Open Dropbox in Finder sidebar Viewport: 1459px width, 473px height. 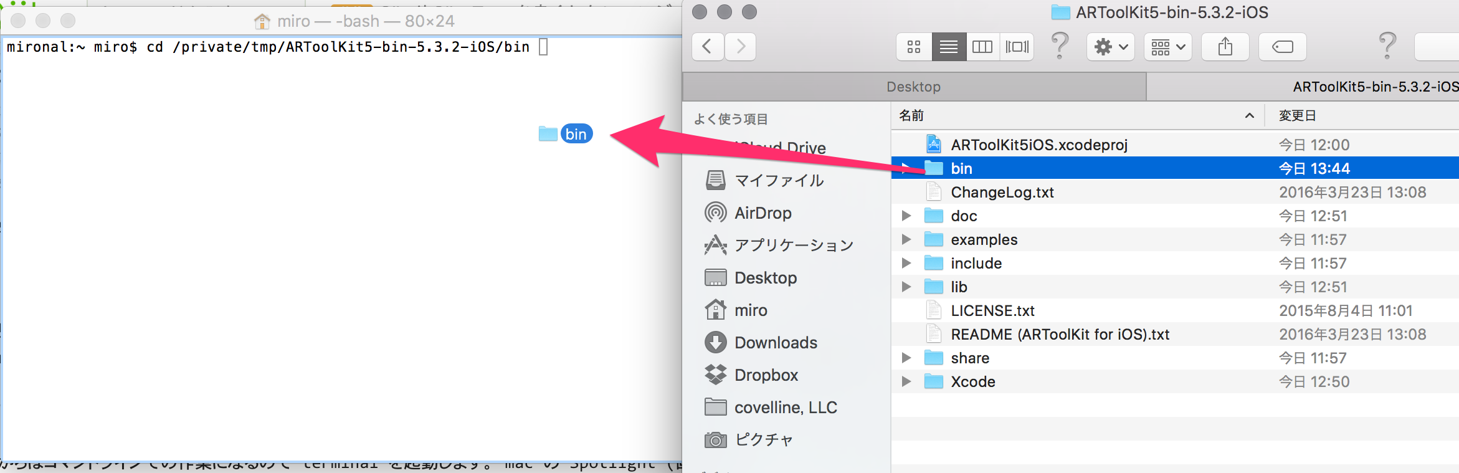pyautogui.click(x=766, y=375)
